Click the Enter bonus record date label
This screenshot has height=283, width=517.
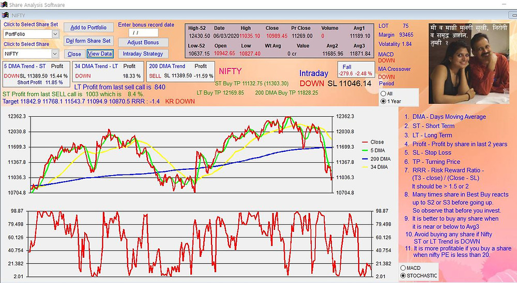[x=146, y=25]
